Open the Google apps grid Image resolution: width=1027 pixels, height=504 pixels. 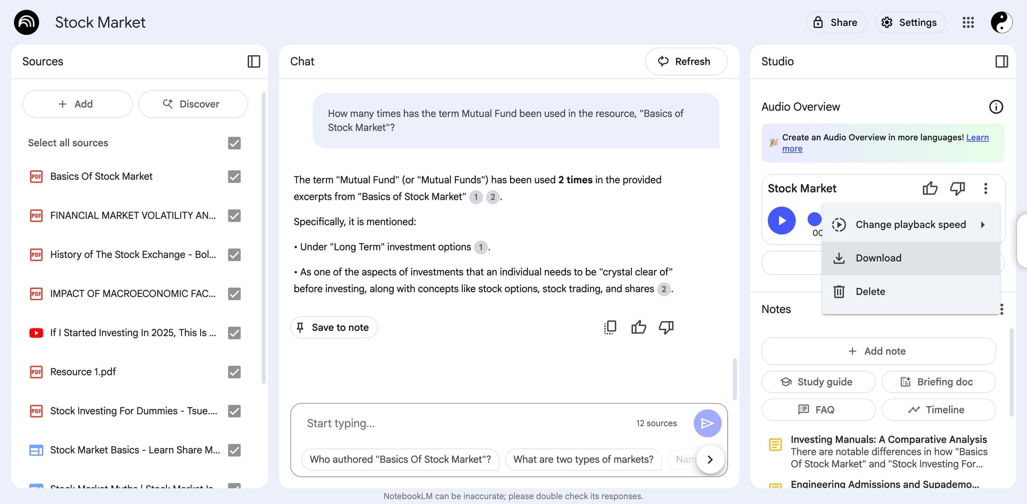[968, 23]
